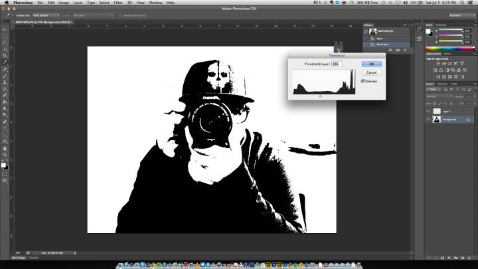Open the Opacity dropdown arrow
The image size is (478, 269).
click(474, 96)
